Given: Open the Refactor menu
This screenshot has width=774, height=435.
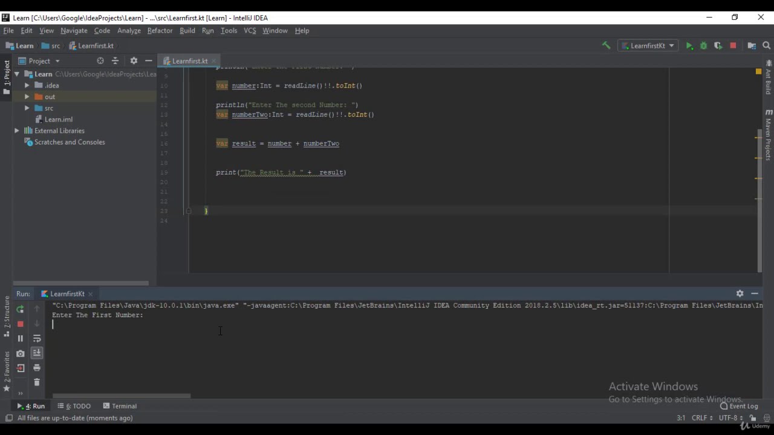Looking at the screenshot, I should pos(160,30).
